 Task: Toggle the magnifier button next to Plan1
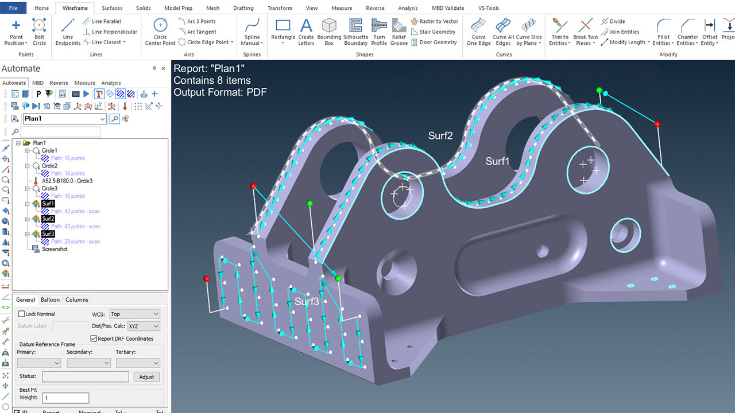tap(114, 119)
